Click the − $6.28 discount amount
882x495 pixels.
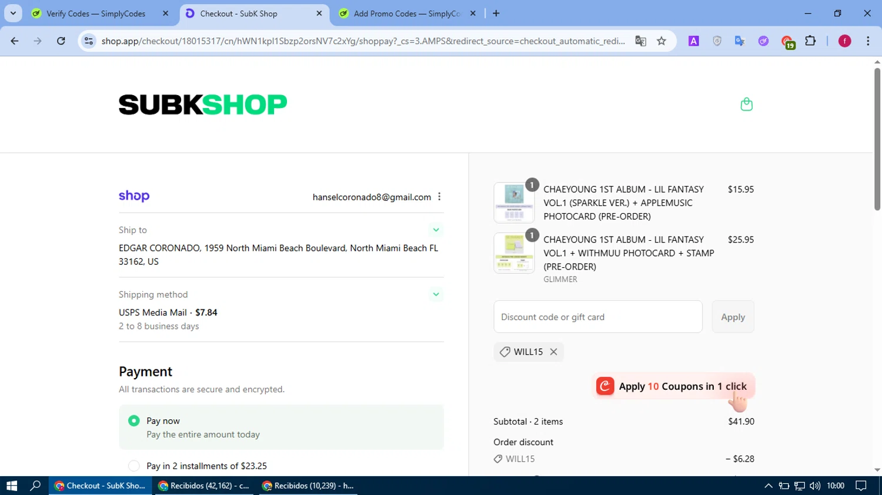[x=740, y=459]
